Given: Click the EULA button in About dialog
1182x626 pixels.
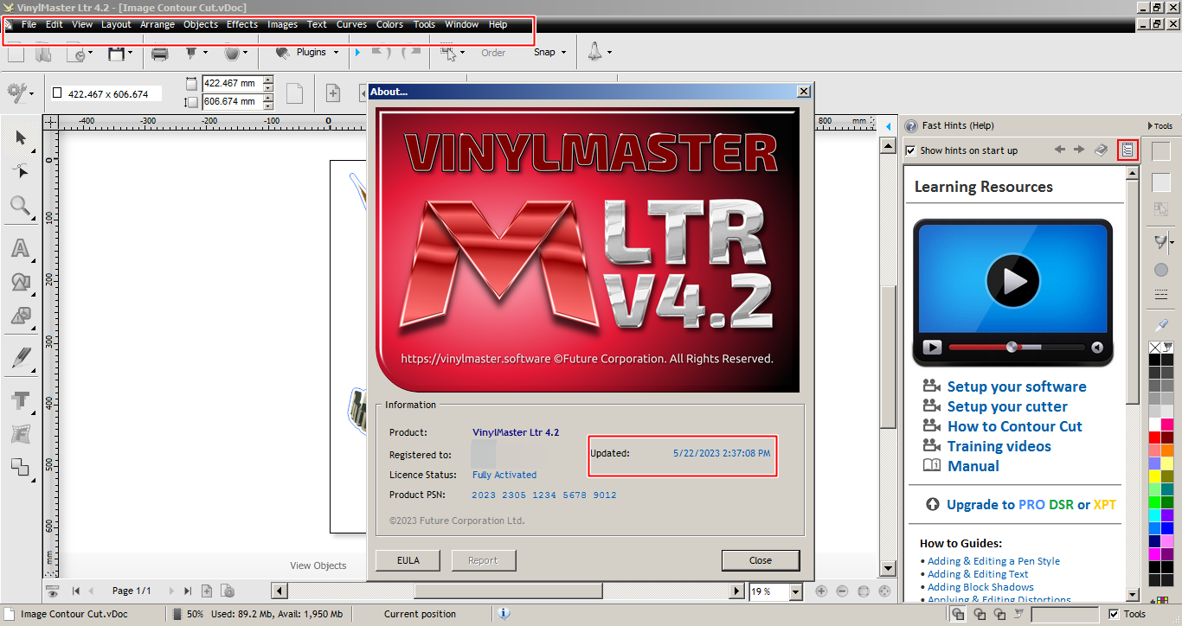Looking at the screenshot, I should click(408, 560).
